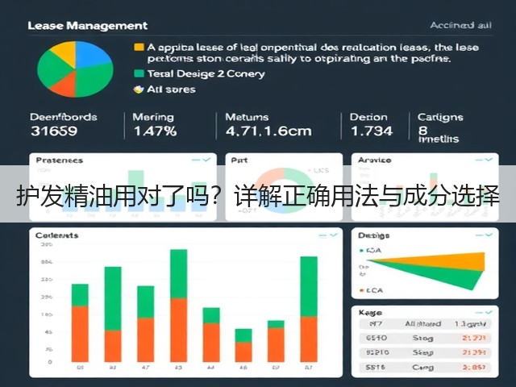Click the Part panel title
This screenshot has width=516, height=387.
239,160
